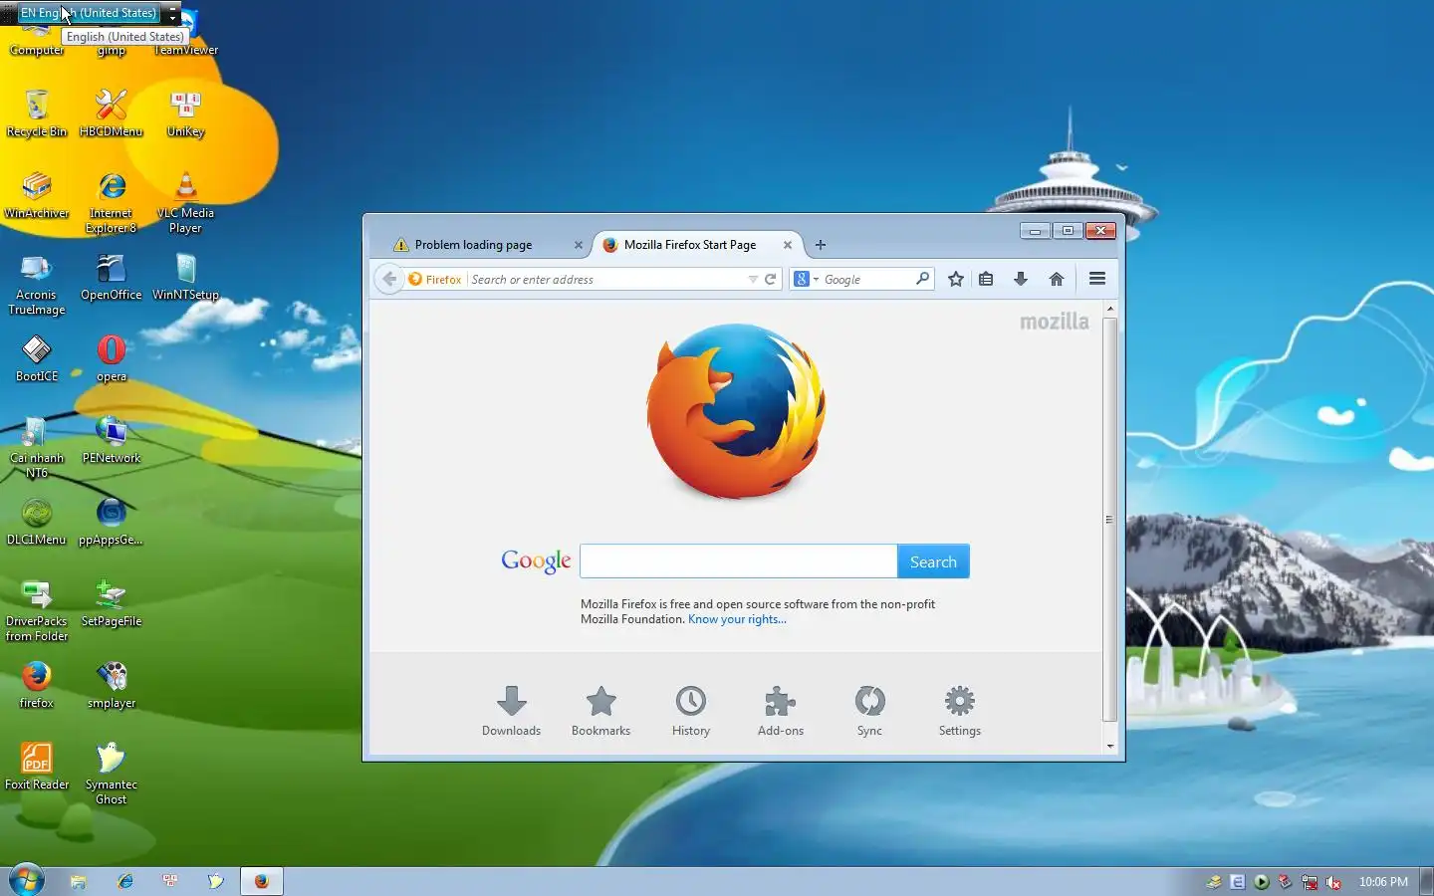
Task: Reload the current page
Action: coord(770,280)
